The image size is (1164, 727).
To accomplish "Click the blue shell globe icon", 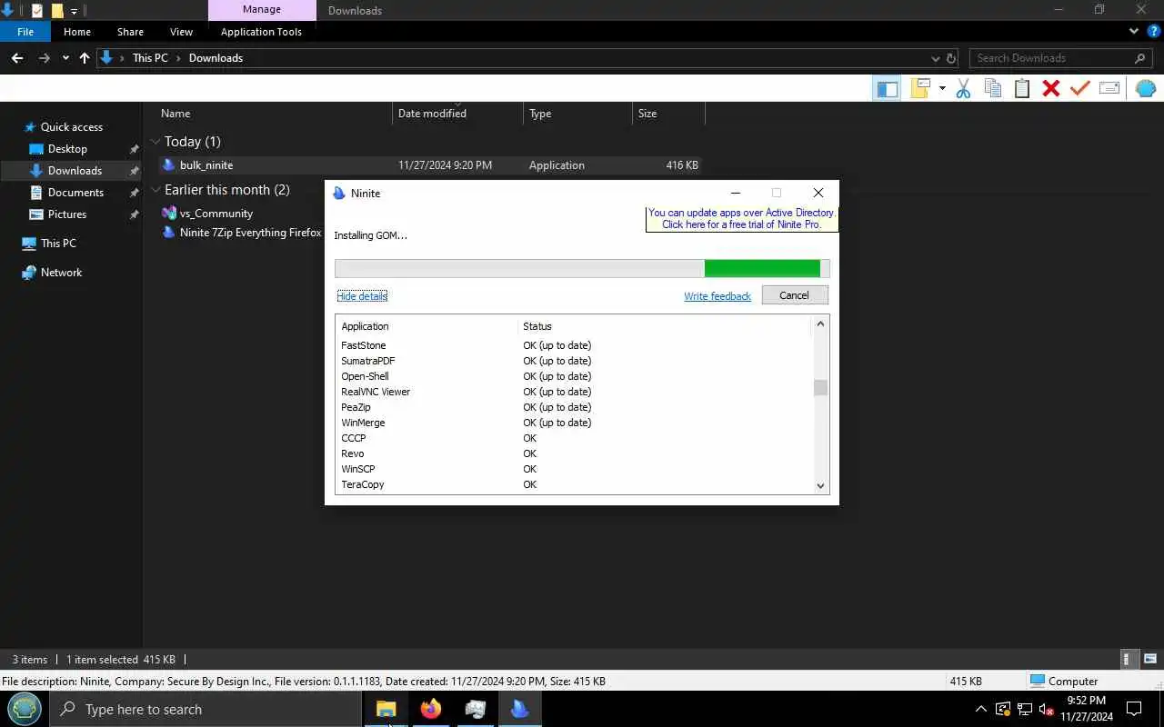I will 1146,88.
